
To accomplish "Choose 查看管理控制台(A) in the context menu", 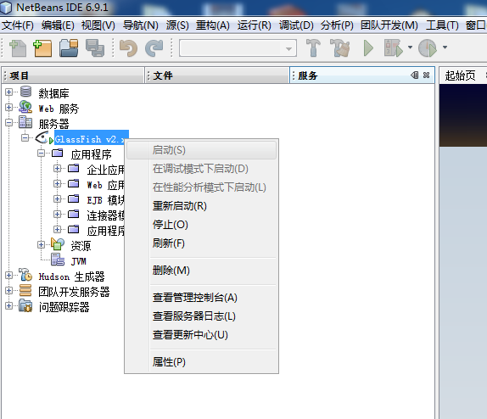I will pos(201,298).
